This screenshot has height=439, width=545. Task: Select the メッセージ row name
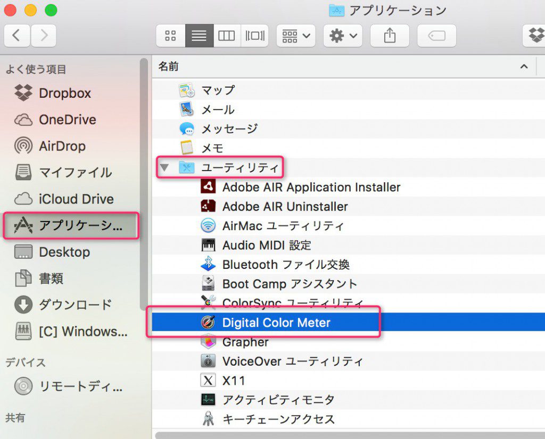click(x=229, y=129)
